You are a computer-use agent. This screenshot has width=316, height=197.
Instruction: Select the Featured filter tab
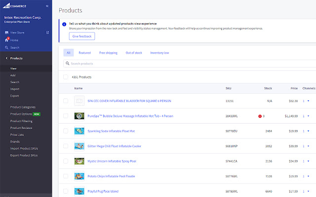84,52
